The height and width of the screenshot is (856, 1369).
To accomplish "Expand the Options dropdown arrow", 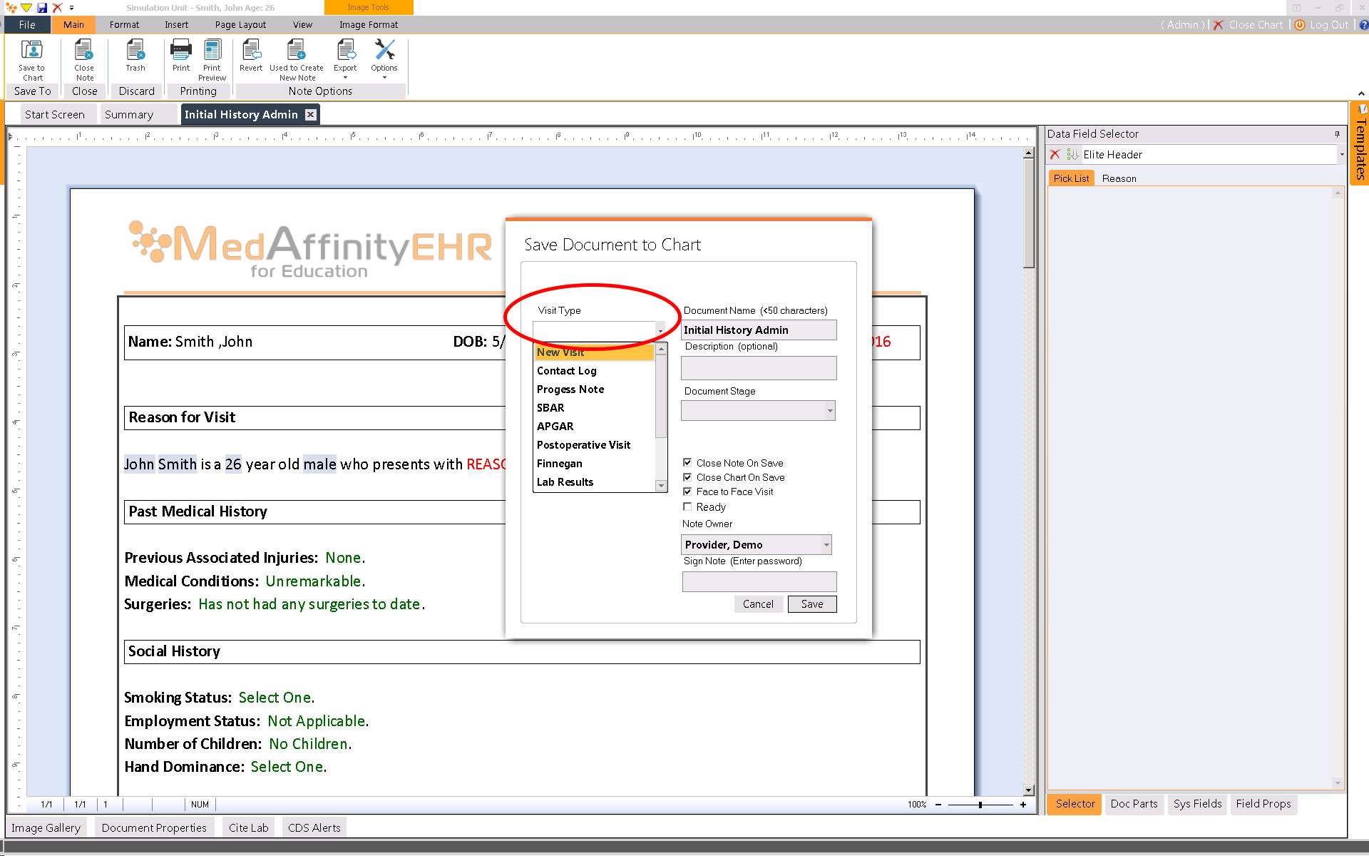I will click(x=384, y=78).
